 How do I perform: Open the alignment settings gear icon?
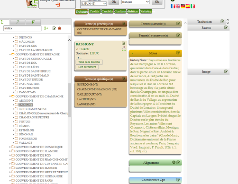point(174,162)
